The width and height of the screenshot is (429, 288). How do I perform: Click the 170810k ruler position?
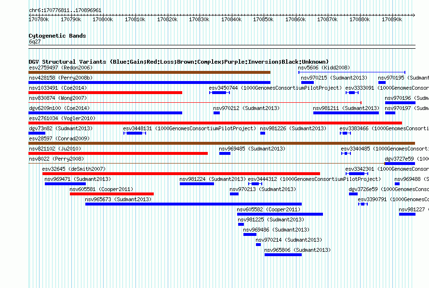tap(135, 19)
